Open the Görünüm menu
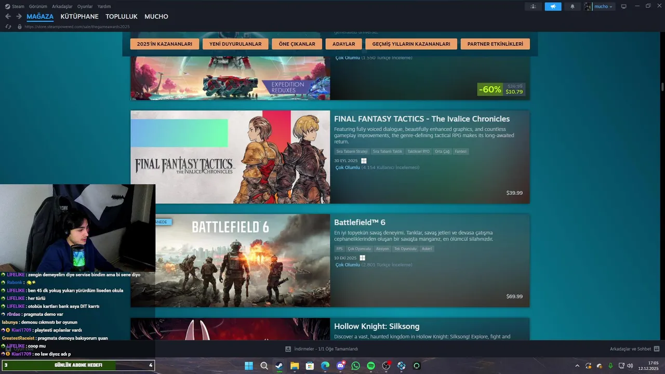Screen dimensions: 665x374 point(38,6)
